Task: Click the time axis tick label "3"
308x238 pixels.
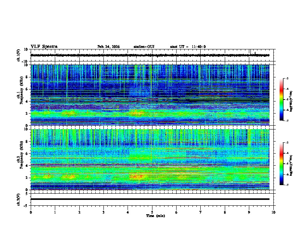Action: [103, 212]
